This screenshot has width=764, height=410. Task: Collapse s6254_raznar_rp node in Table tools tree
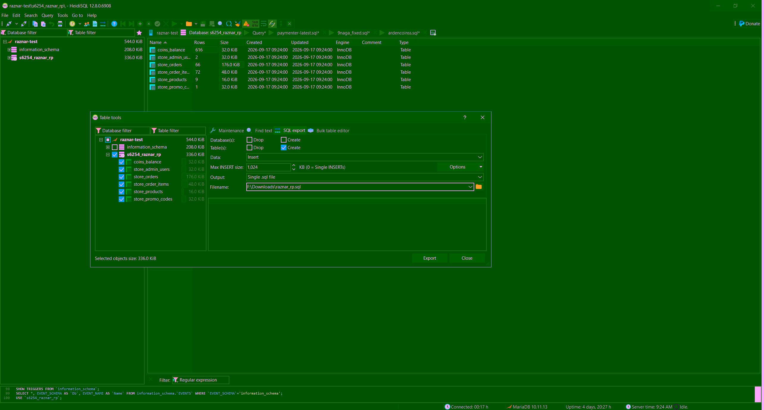point(108,154)
